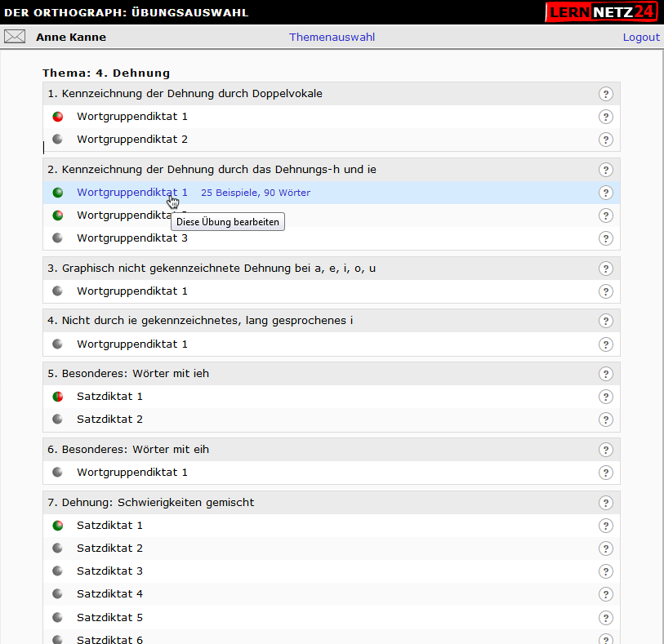664x644 pixels.
Task: Click heading '1. Kennzeichnung der Dehnung durch Doppelvokale'
Action: tap(185, 94)
